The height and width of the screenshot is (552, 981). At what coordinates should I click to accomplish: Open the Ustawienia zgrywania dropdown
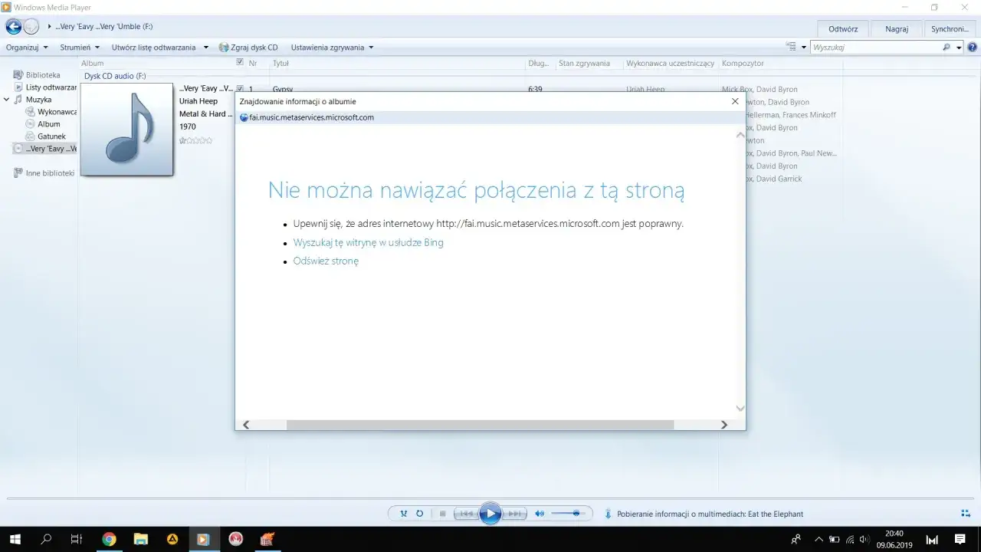pyautogui.click(x=331, y=47)
